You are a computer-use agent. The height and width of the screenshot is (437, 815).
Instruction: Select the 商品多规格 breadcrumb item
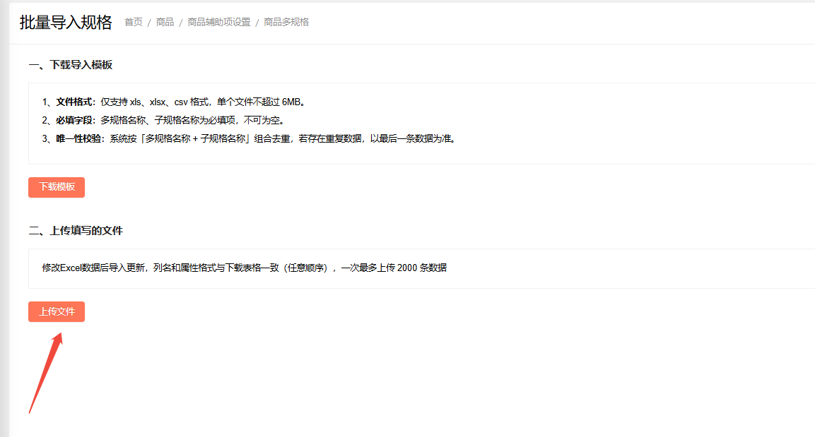(x=286, y=22)
